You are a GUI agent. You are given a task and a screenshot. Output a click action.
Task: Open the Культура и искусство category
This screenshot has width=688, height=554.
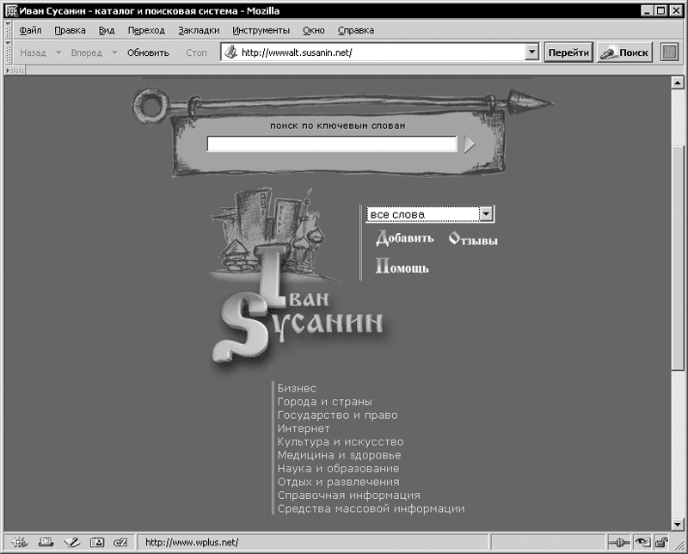coord(340,442)
